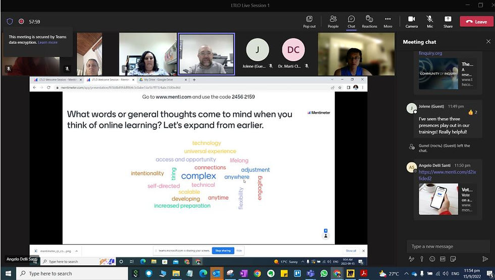
Task: Set delivery options with exclamation icon
Action: pyautogui.click(x=422, y=259)
